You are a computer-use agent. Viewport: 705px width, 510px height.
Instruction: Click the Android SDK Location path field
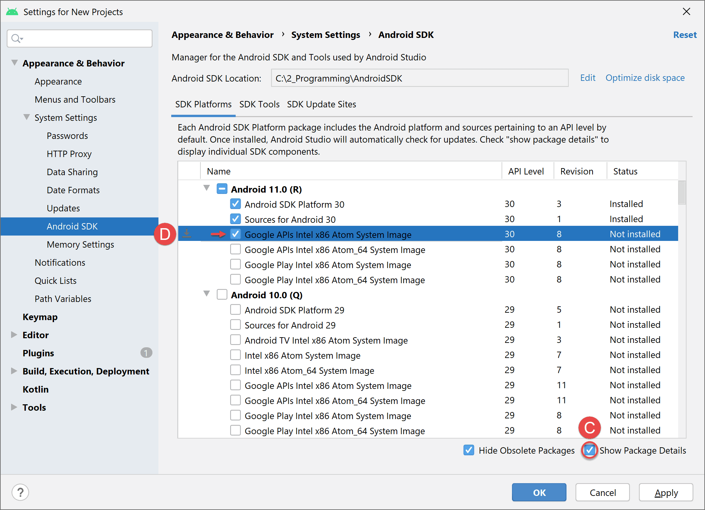[420, 78]
